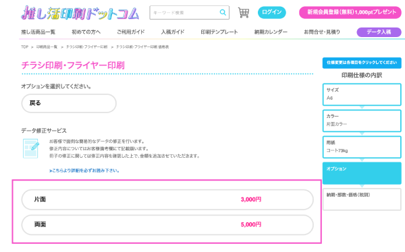Viewport: 405px width, 252px height.
Task: Click the data correction service document icon
Action: [31, 148]
